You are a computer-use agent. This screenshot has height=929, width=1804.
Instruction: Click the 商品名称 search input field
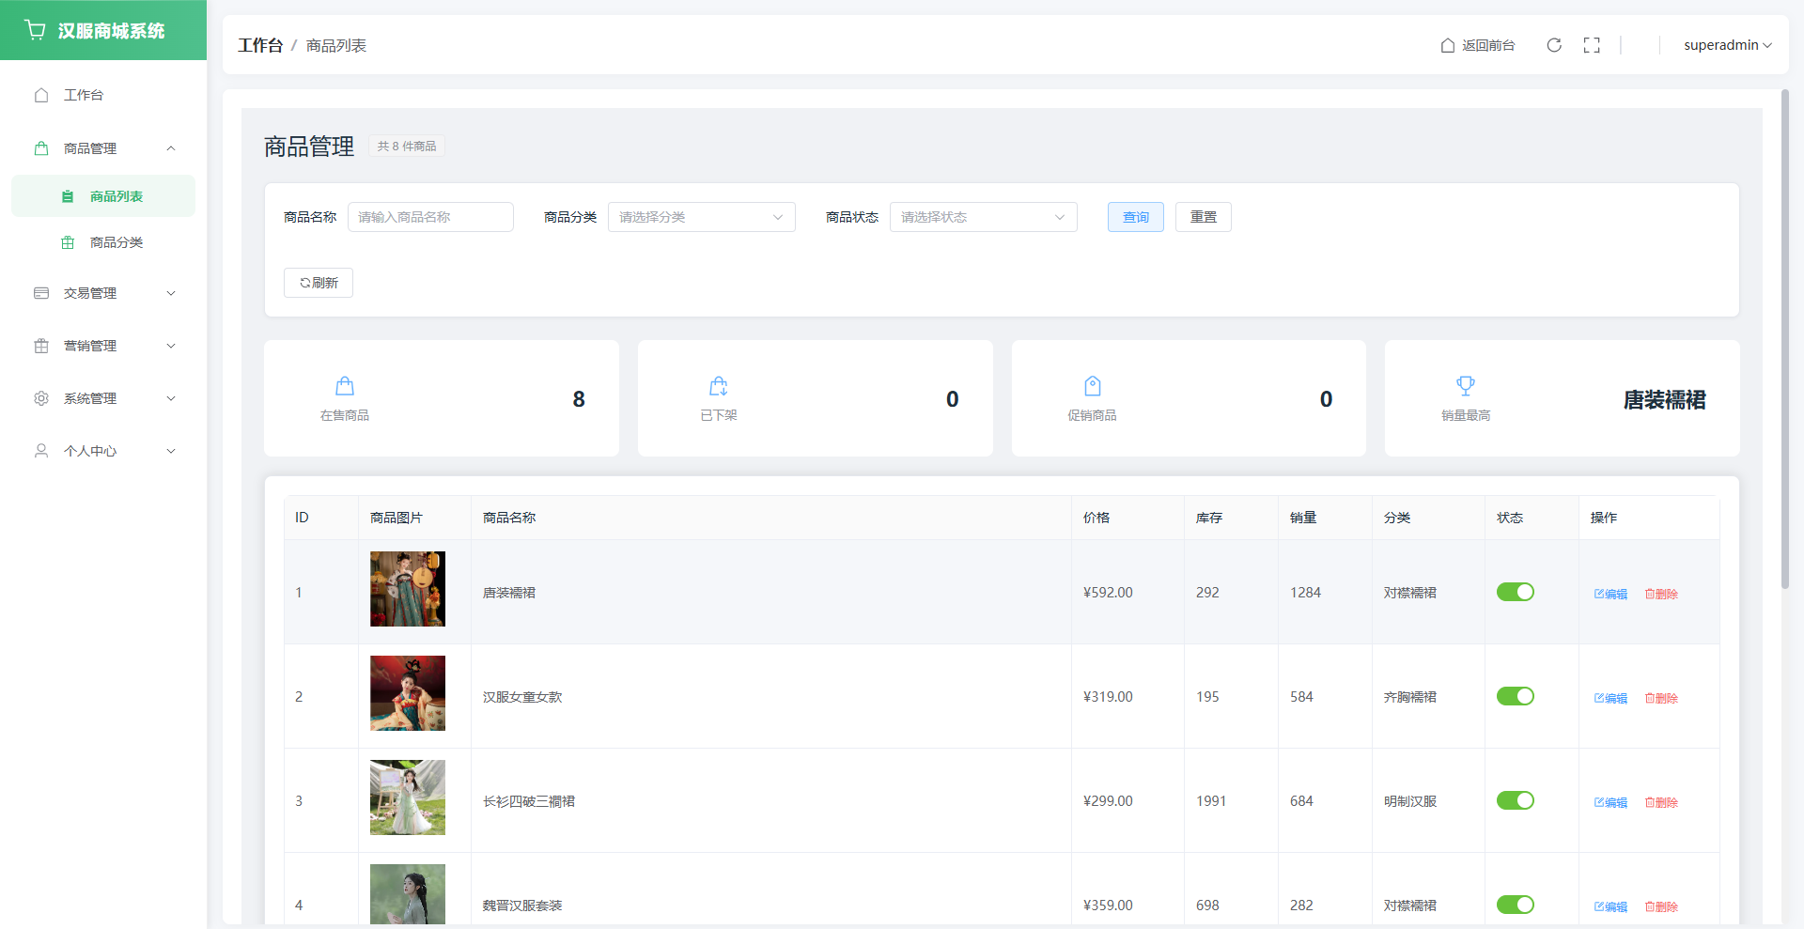tap(430, 217)
